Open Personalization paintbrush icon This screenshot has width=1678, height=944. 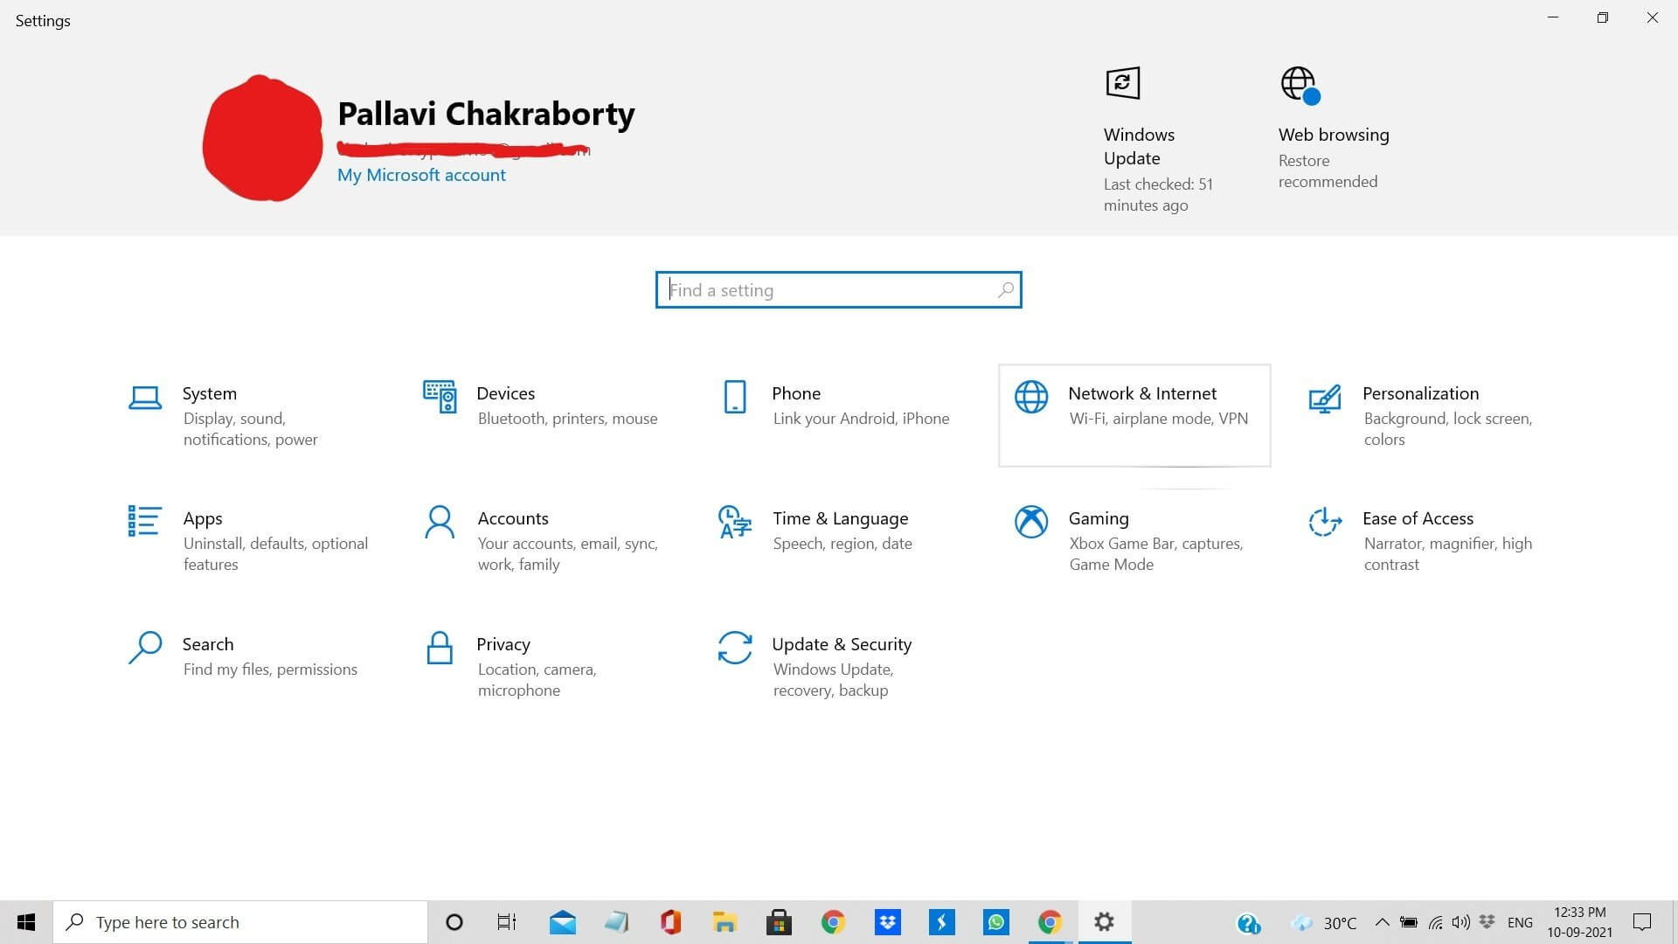(x=1325, y=399)
